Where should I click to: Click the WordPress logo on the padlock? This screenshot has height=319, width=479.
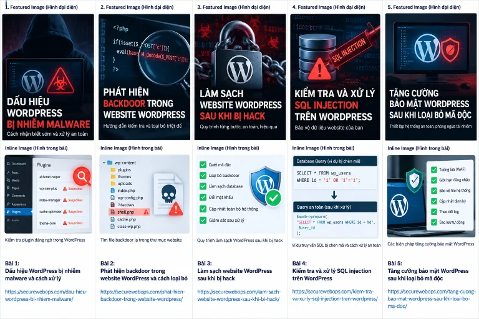239,69
